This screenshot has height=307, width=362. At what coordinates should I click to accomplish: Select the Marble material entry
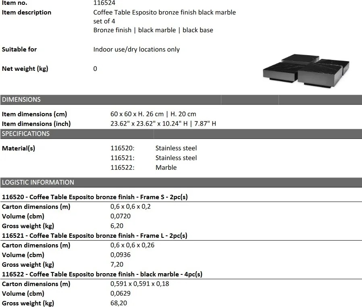click(166, 168)
